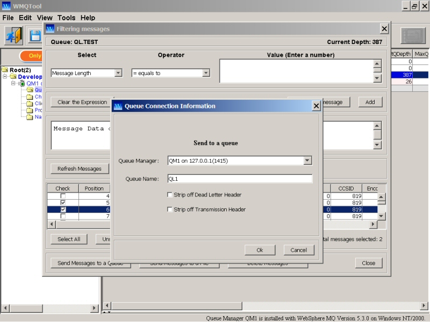The width and height of the screenshot is (430, 322).
Task: Enable Strip off Dead Letter Header
Action: click(x=169, y=195)
